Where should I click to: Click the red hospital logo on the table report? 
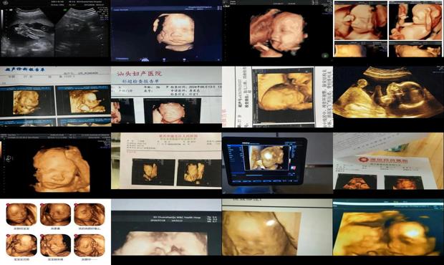tap(363, 160)
